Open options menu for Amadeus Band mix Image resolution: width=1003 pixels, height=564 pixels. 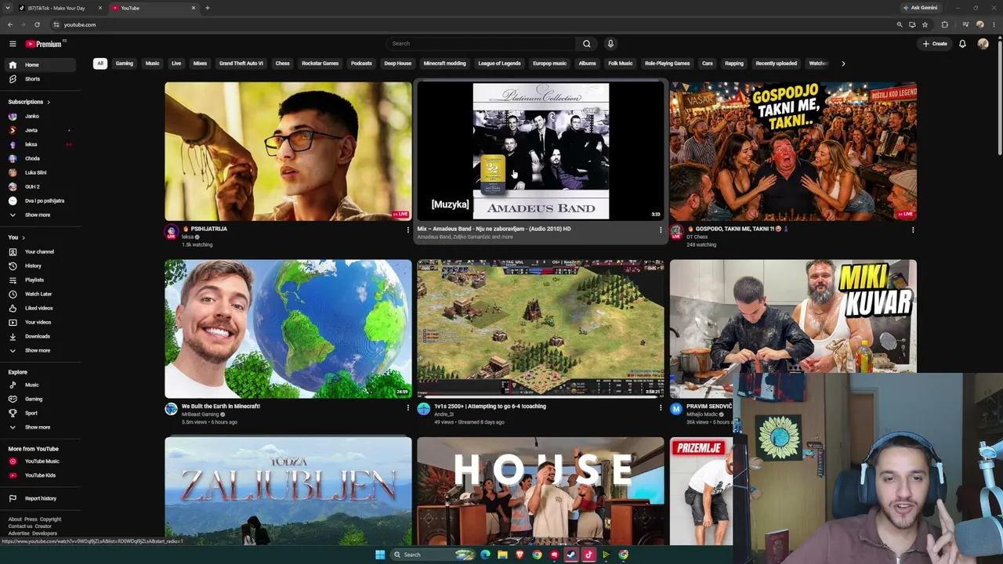click(x=660, y=230)
